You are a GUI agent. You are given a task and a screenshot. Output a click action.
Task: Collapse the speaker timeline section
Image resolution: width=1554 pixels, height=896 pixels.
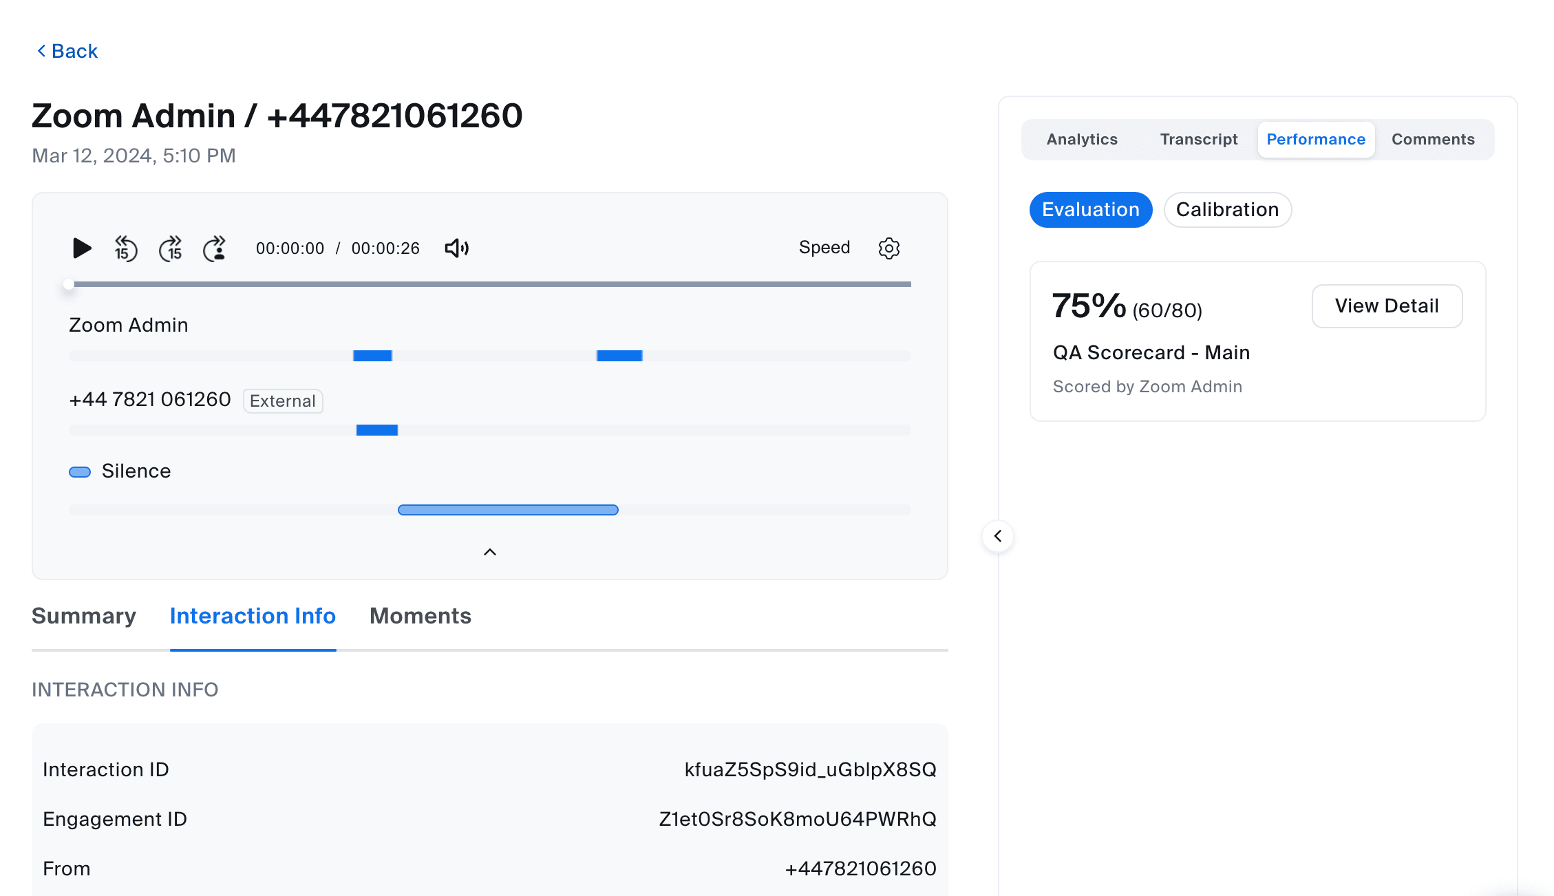[x=489, y=552]
